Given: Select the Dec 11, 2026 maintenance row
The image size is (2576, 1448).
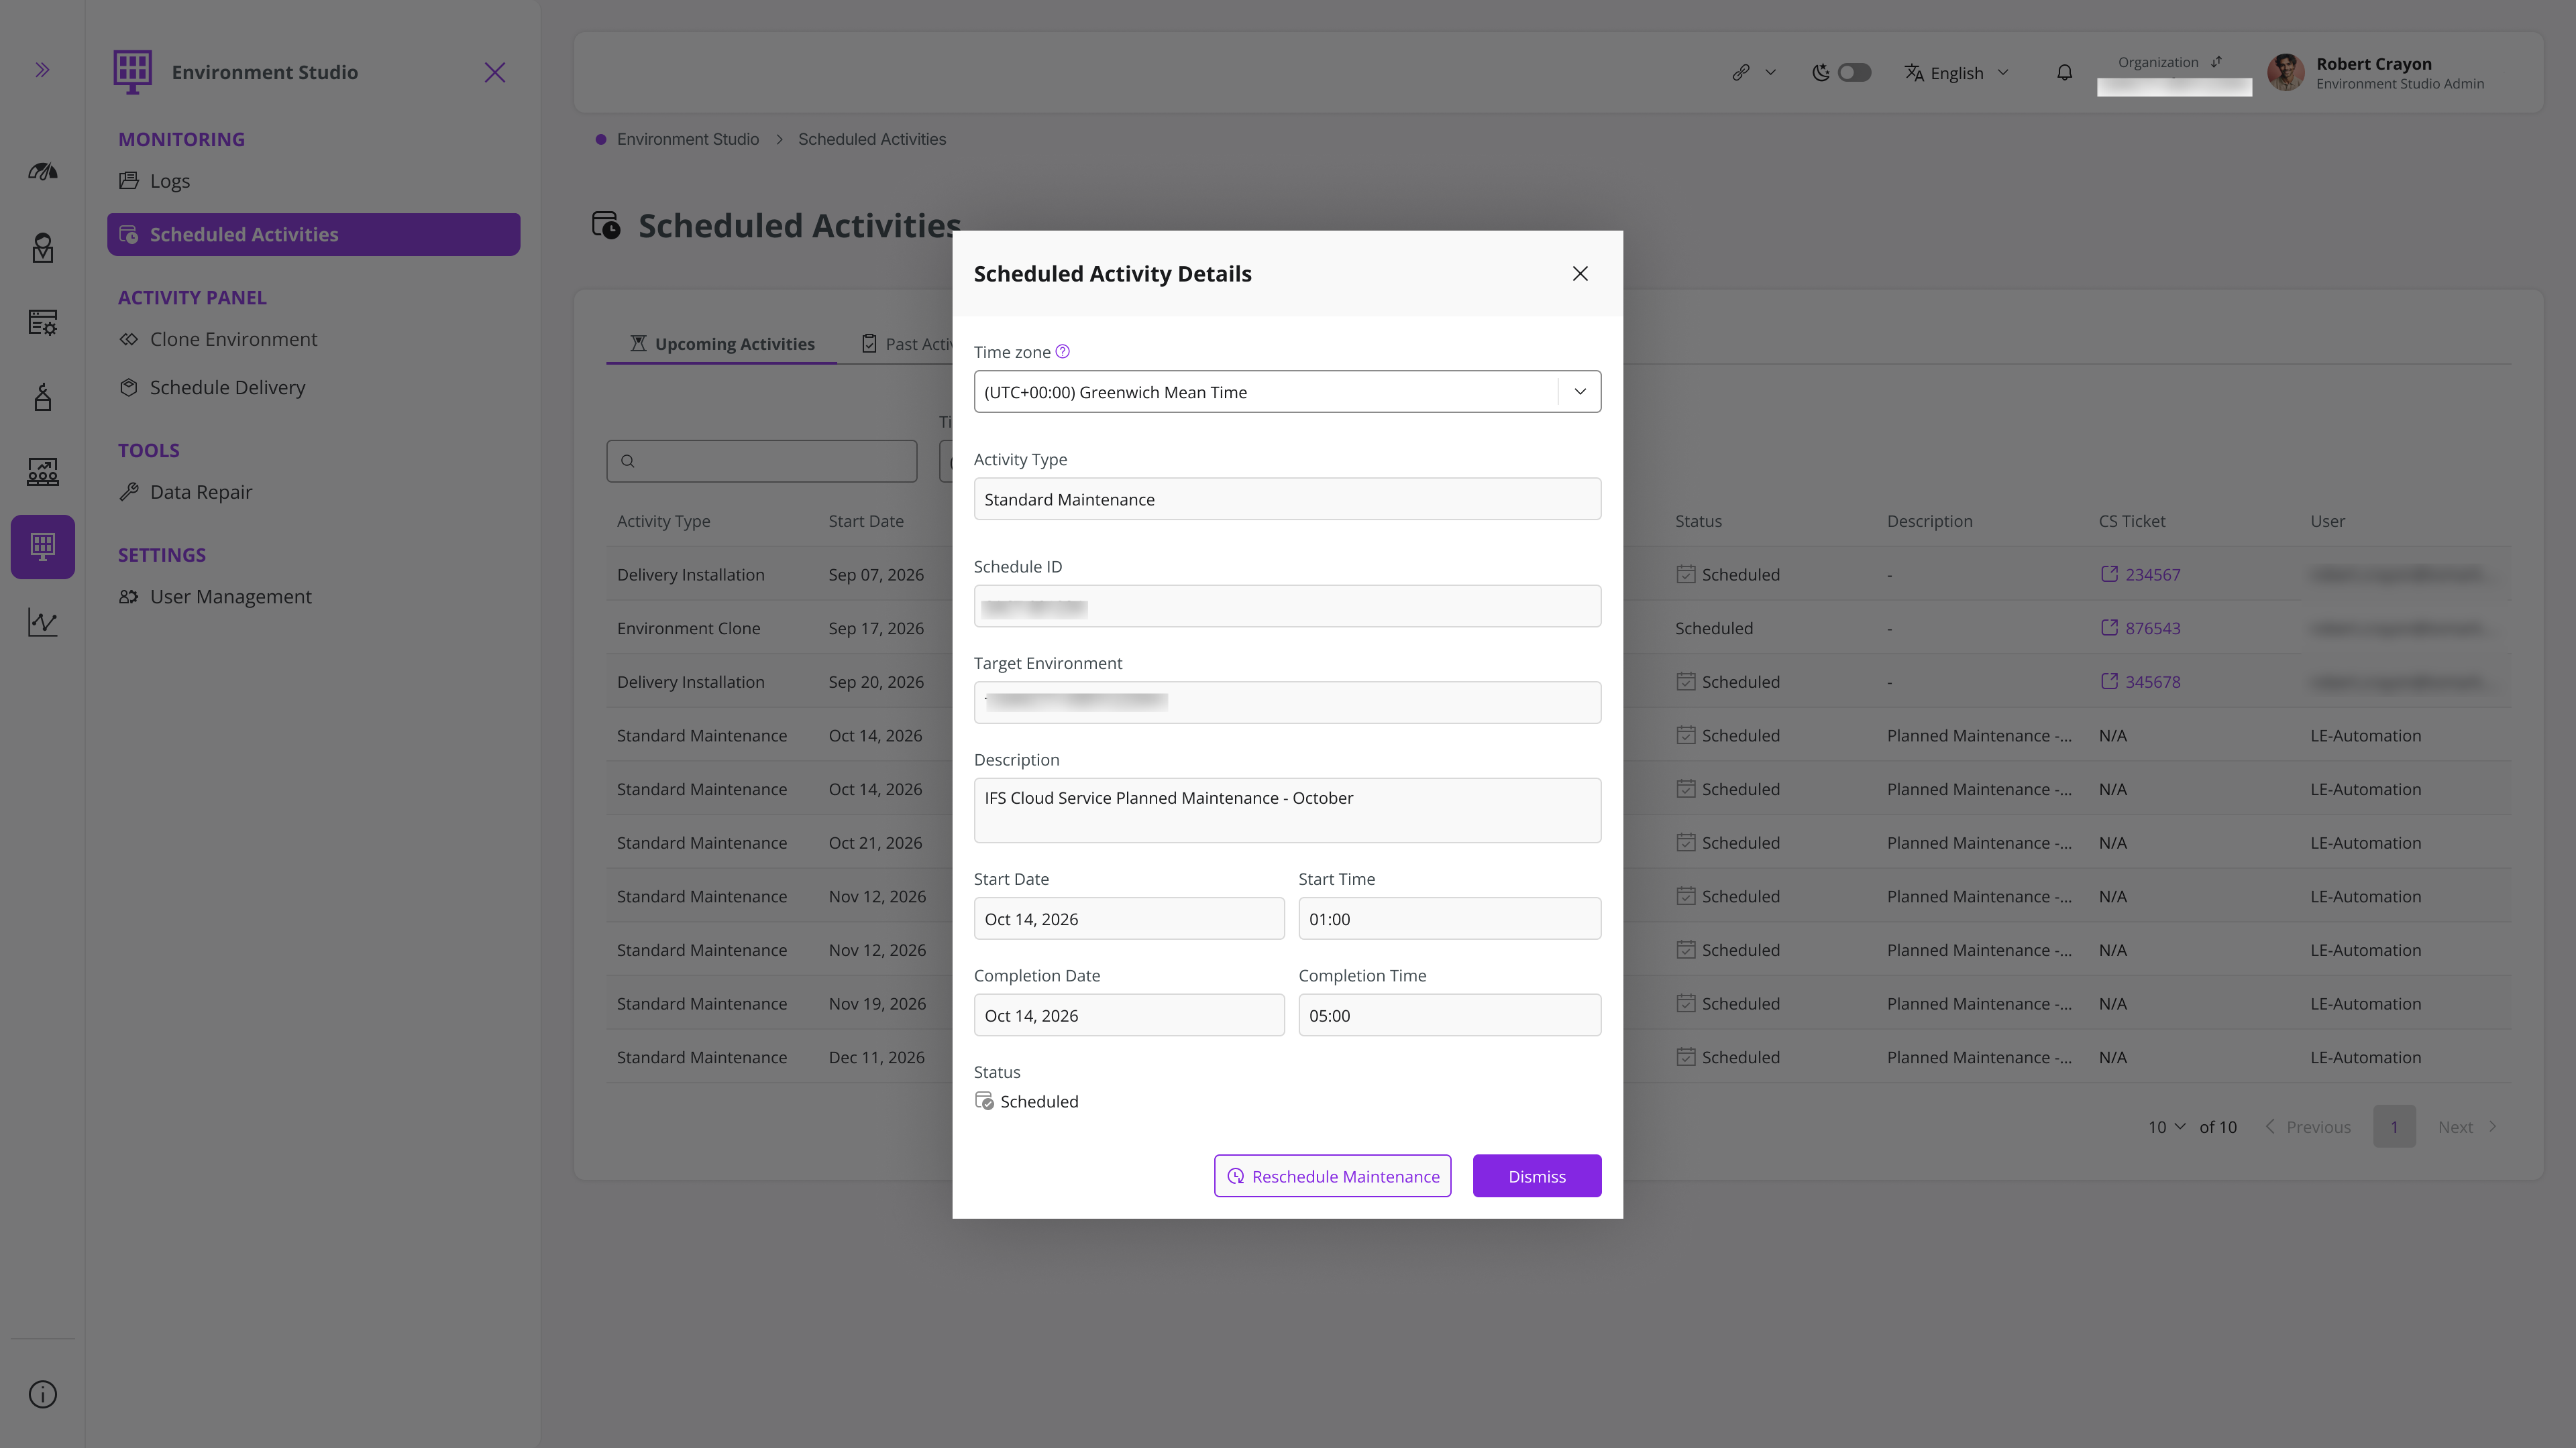Looking at the screenshot, I should [1558, 1057].
